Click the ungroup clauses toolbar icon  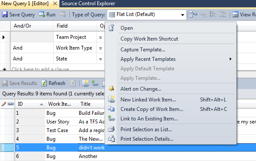(223, 14)
